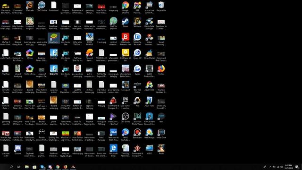The height and width of the screenshot is (170, 302).
Task: Open PotPlayer 64 bit
Action: point(126,55)
